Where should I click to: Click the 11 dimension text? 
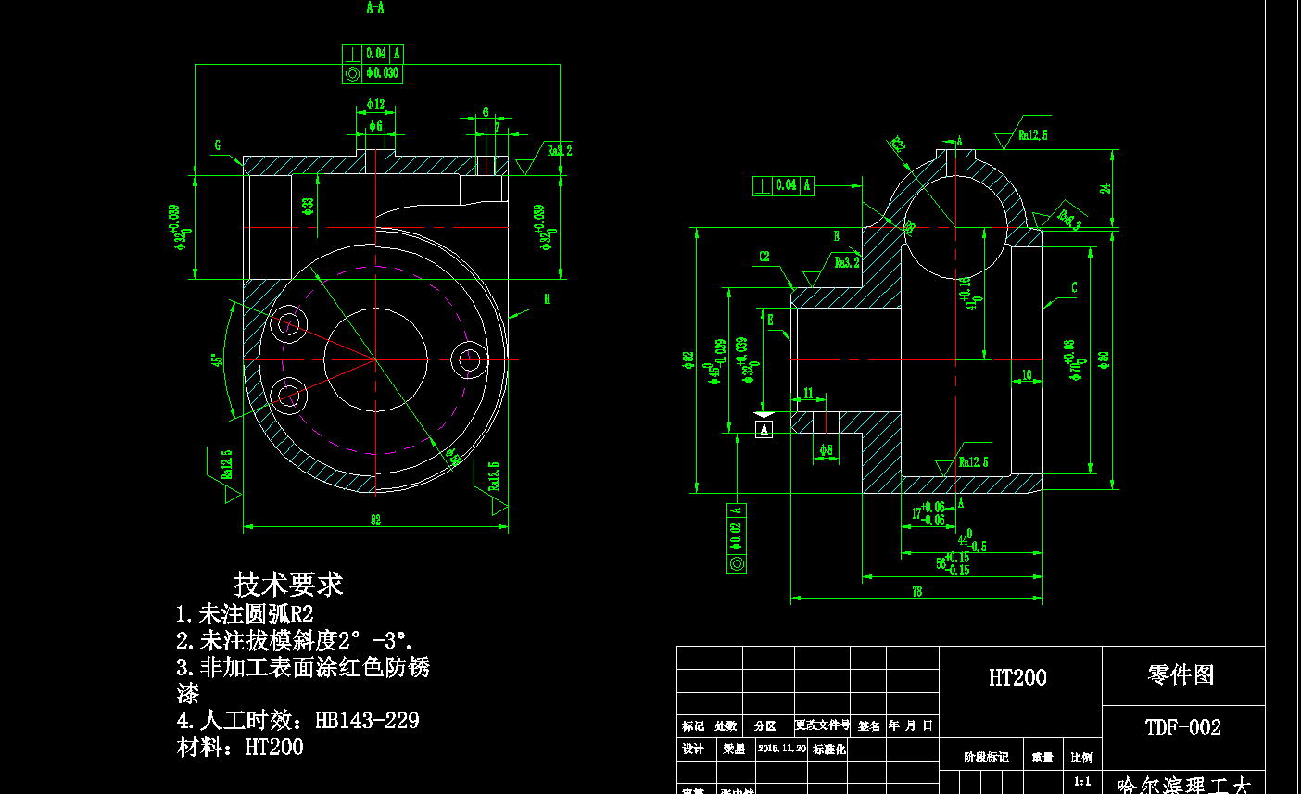808,394
